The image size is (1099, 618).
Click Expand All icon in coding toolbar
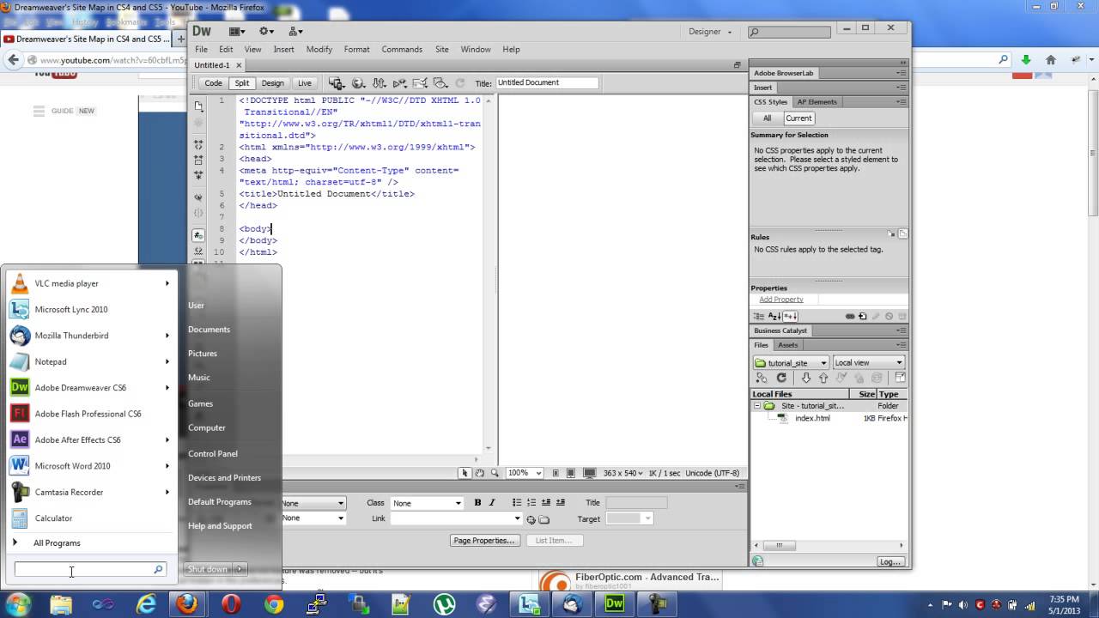click(x=198, y=174)
